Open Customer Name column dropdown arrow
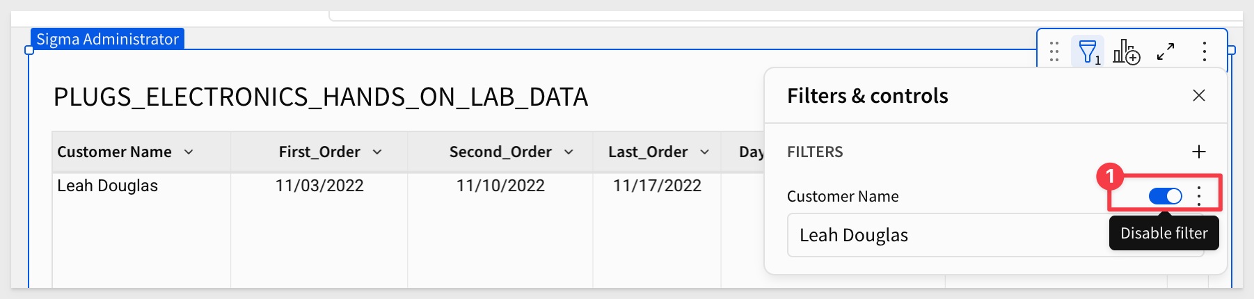This screenshot has width=1254, height=299. pos(189,152)
